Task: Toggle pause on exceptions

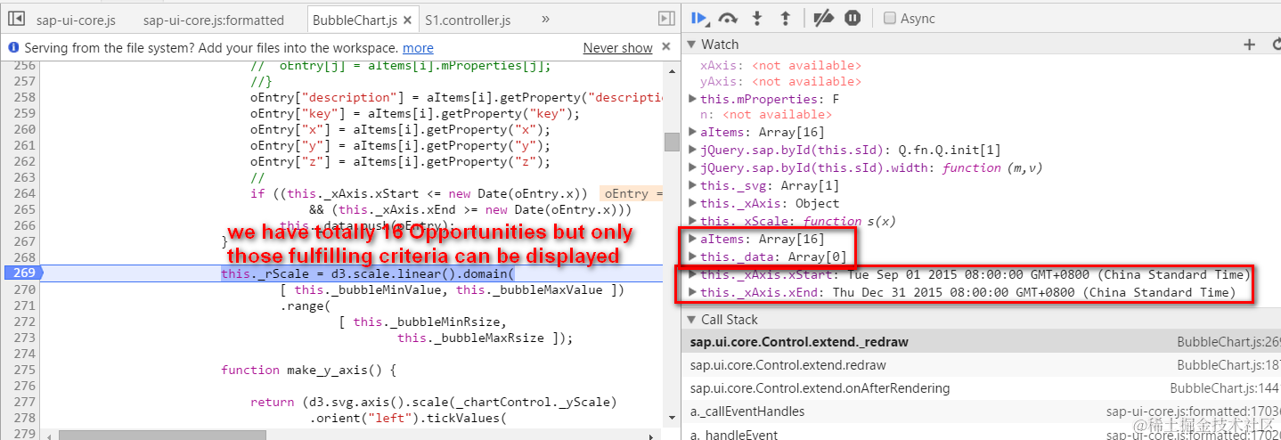Action: (x=853, y=18)
